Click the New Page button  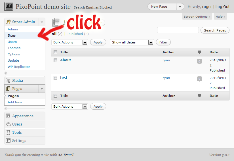tap(162, 7)
